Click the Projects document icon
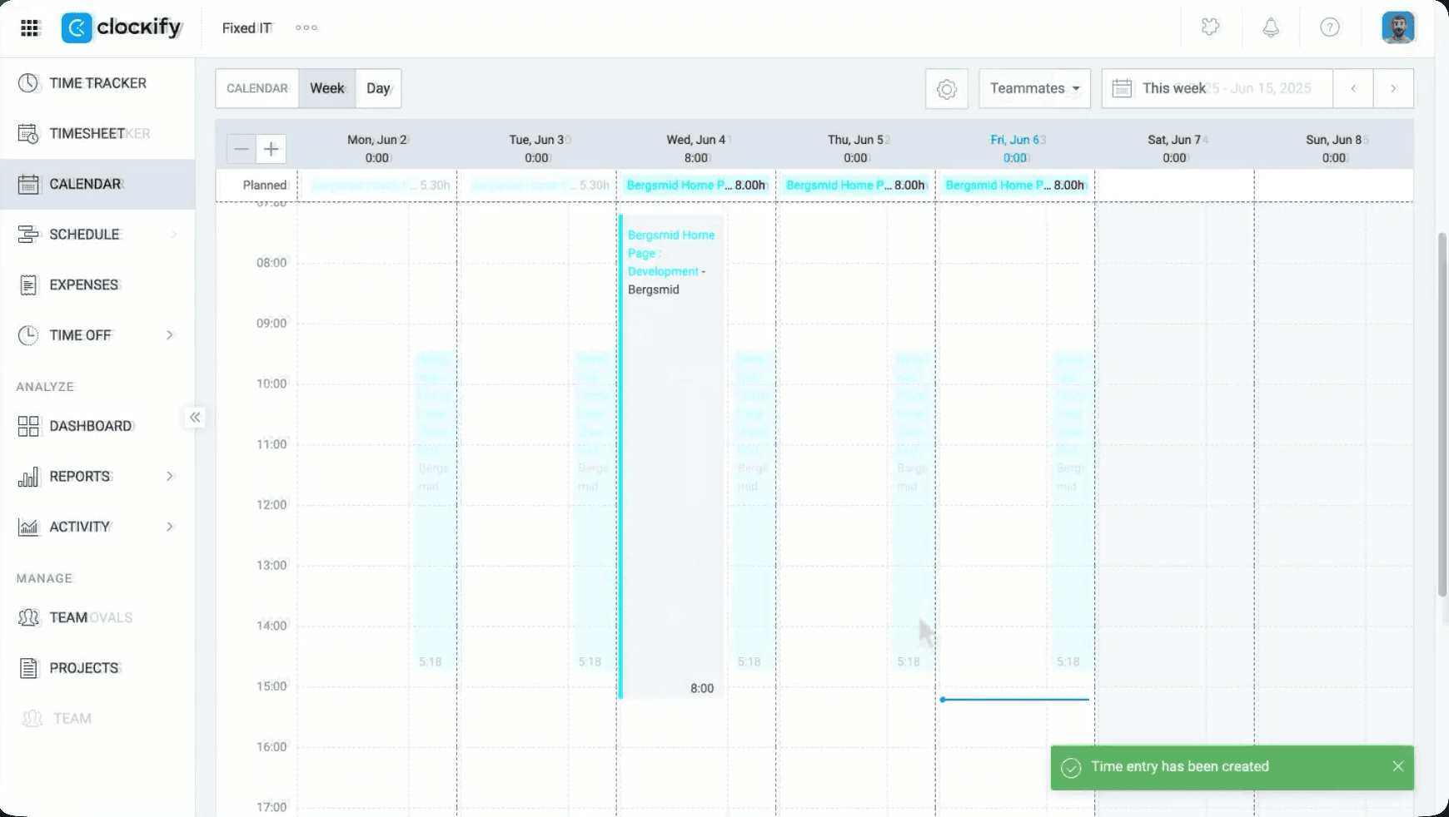1449x817 pixels. click(x=28, y=668)
